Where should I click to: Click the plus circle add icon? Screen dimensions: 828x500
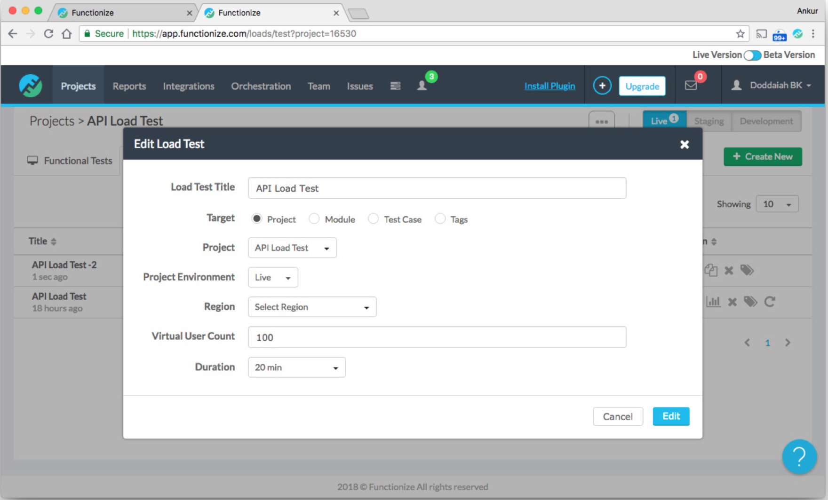click(x=602, y=86)
